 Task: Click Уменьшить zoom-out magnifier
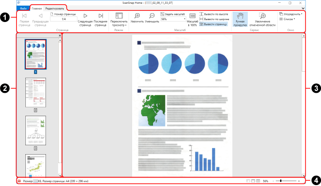pyautogui.click(x=152, y=18)
